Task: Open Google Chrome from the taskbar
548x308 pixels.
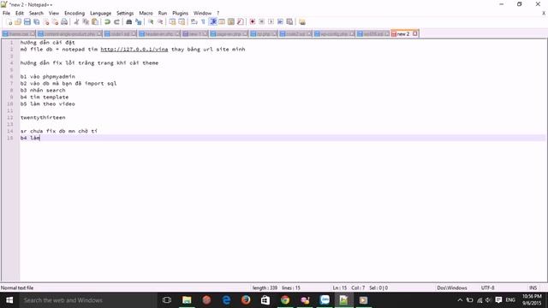Action: (285, 300)
